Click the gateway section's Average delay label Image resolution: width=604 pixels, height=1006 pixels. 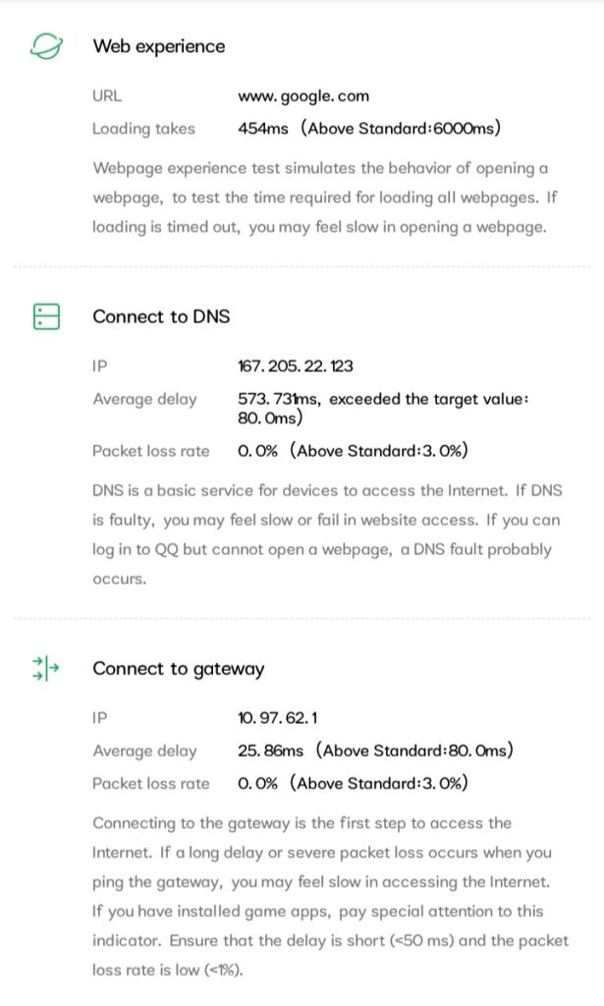144,751
